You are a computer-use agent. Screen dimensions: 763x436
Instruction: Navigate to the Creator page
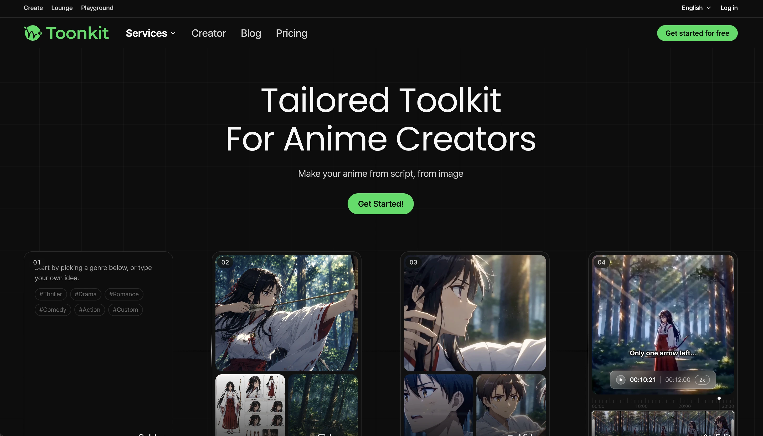pos(209,33)
